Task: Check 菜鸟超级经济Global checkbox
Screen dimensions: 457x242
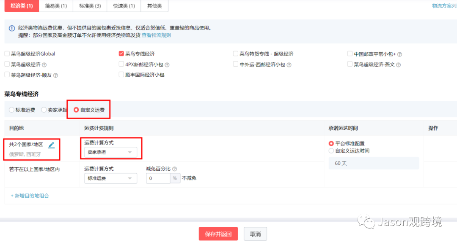Action: (7, 54)
